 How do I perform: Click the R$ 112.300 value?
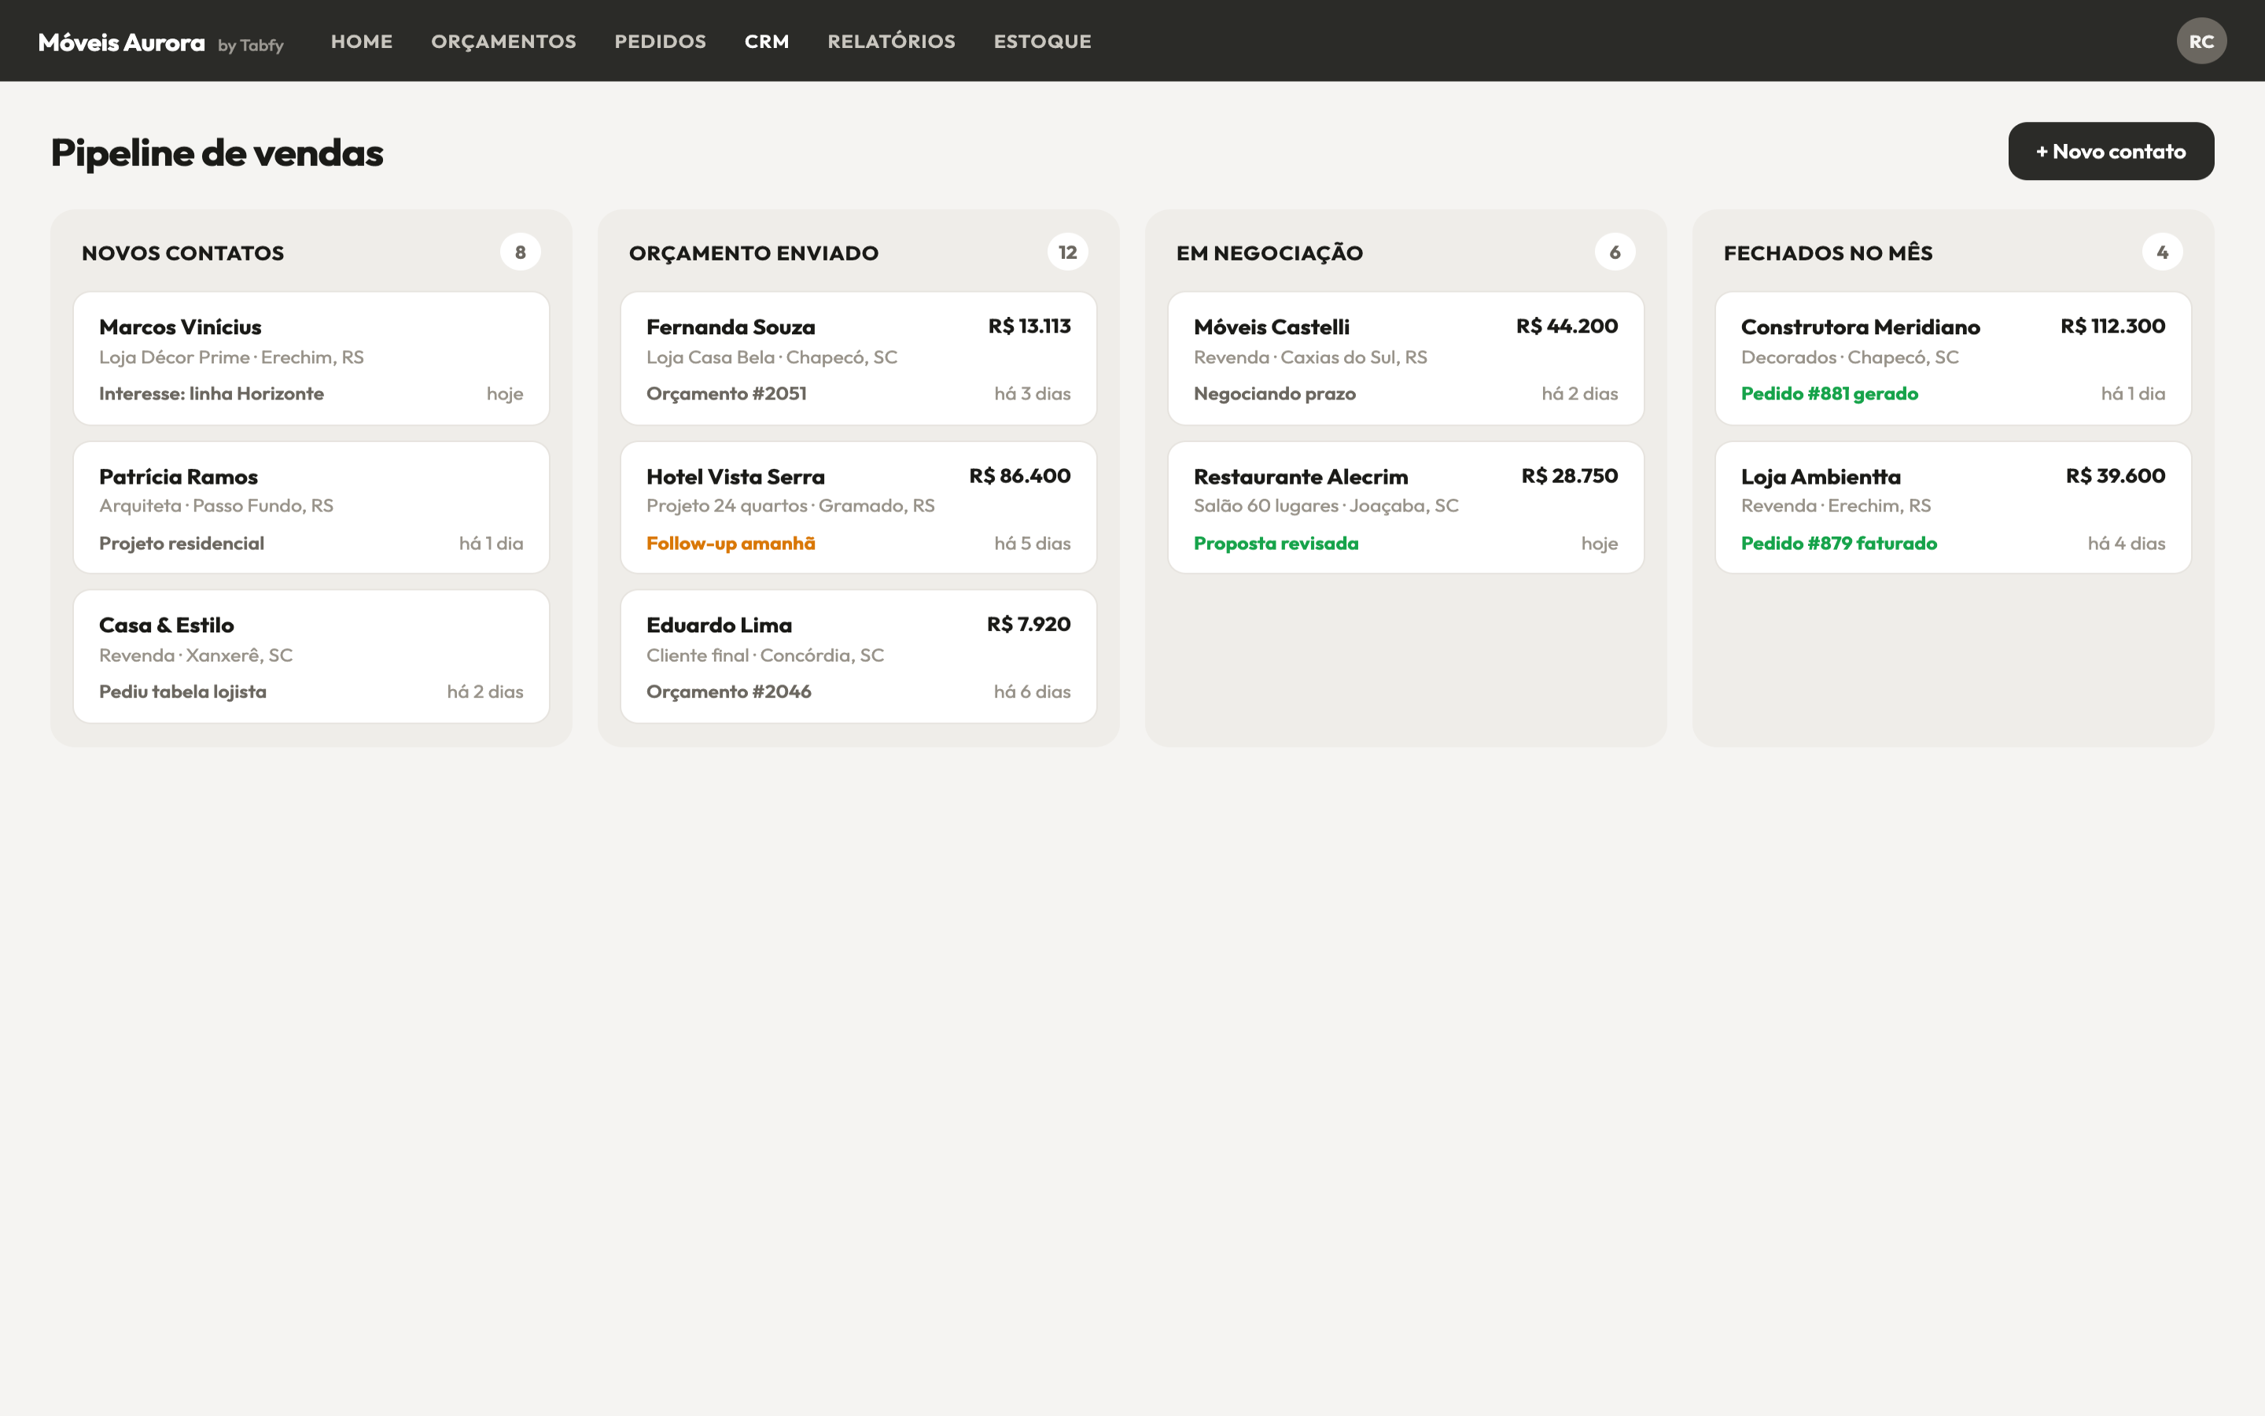(x=2112, y=326)
